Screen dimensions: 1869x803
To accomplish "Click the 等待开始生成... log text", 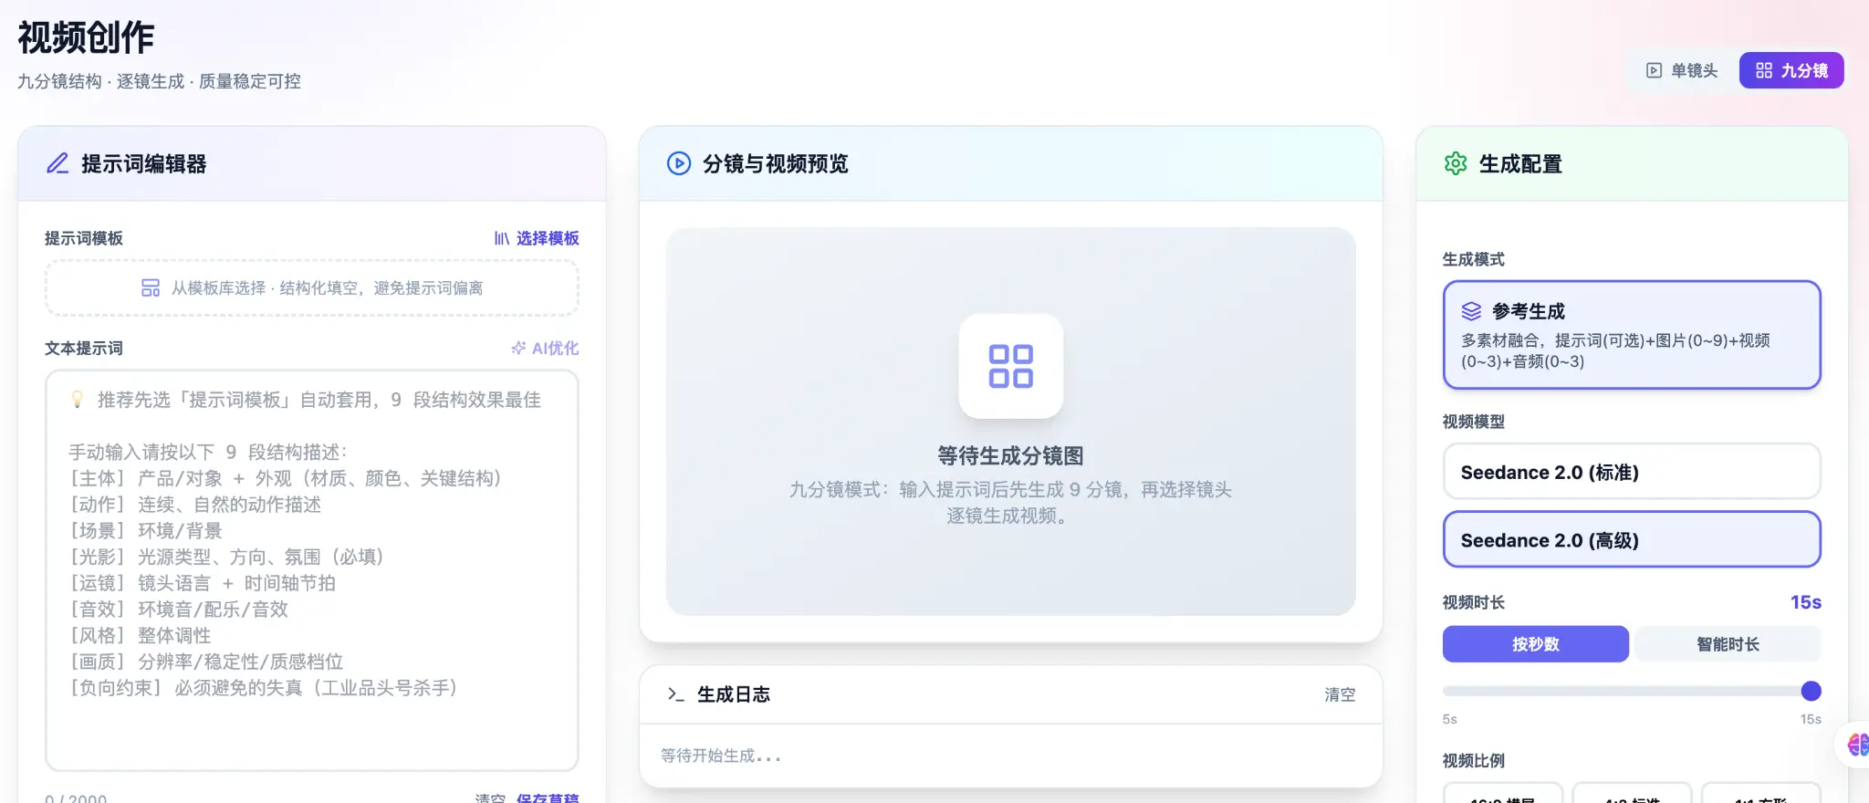I will [721, 756].
